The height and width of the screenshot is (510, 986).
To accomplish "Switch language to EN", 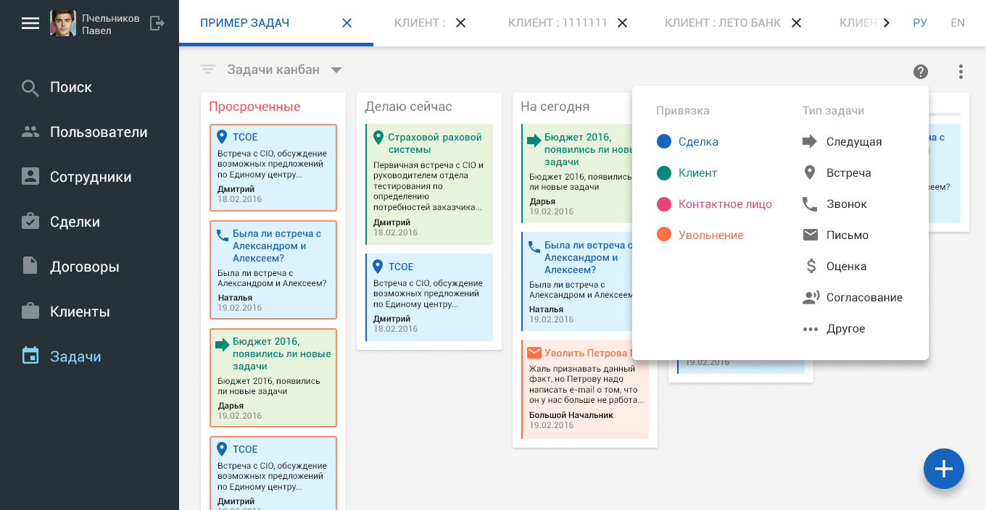I will coord(958,22).
